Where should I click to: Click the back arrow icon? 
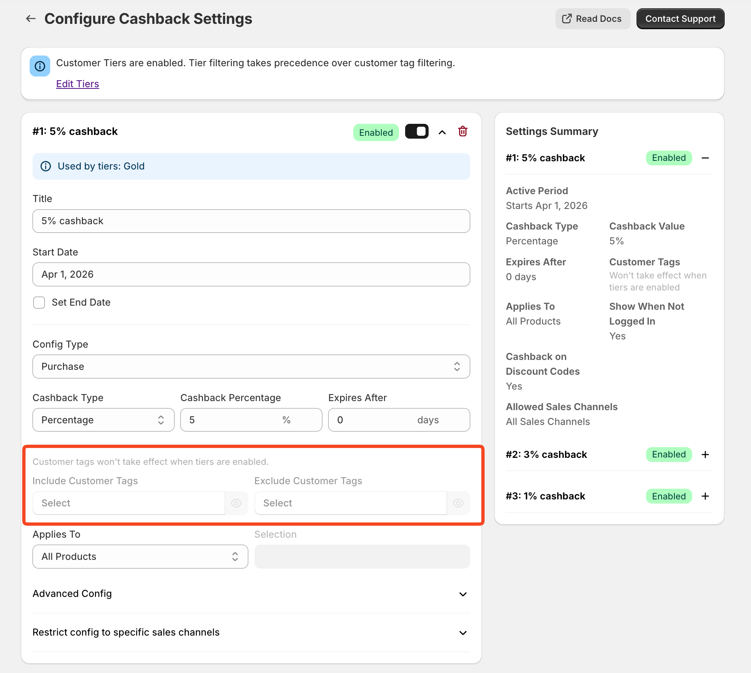pyautogui.click(x=31, y=19)
